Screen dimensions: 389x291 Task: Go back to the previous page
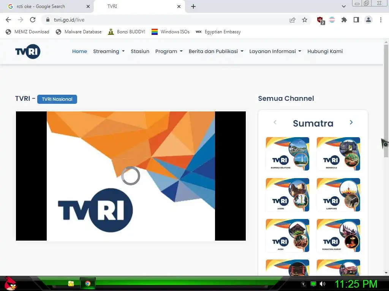8,20
